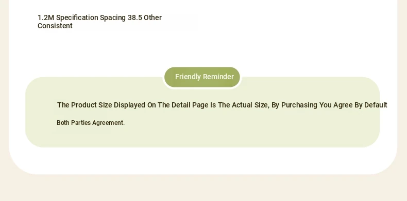
Task: Click the word "Spacing" in the specification line
Action: (x=113, y=18)
